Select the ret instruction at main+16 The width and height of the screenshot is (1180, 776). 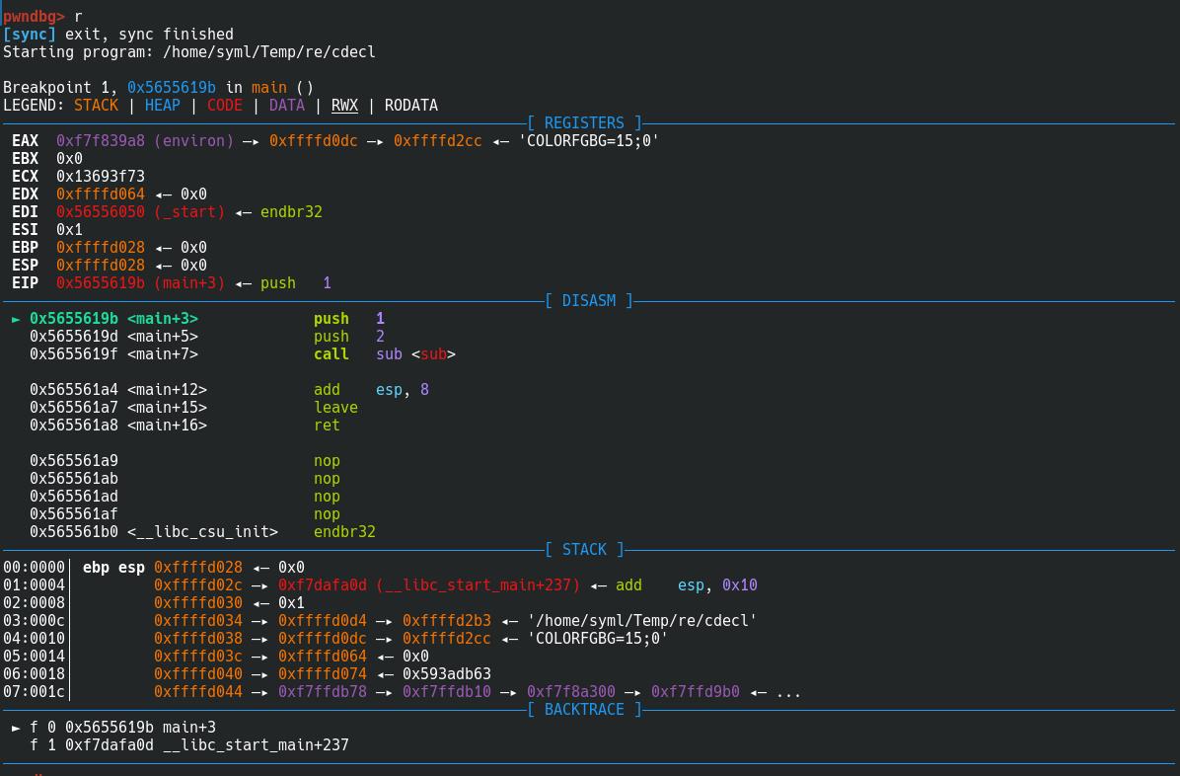click(327, 426)
